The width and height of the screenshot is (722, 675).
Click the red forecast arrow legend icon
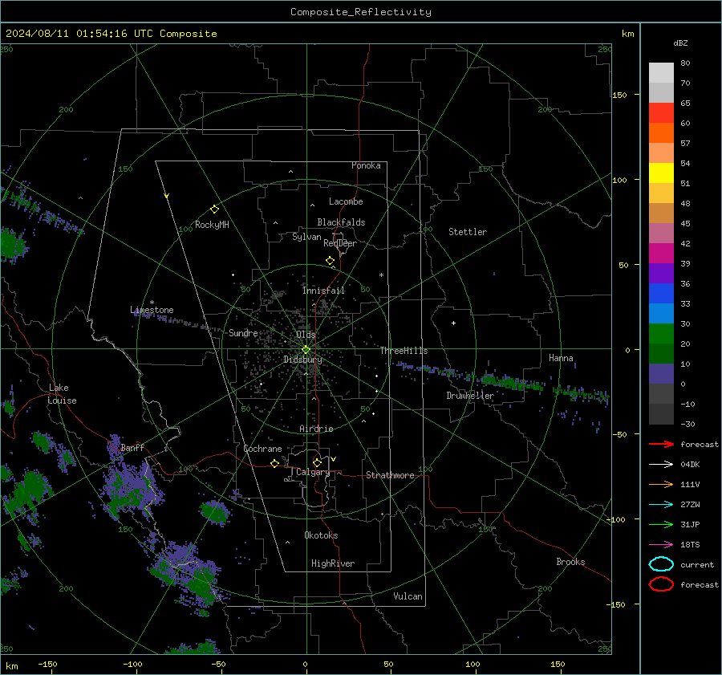661,444
